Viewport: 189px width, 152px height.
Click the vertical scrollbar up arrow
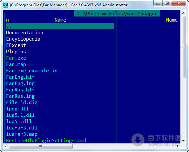(x=183, y=13)
